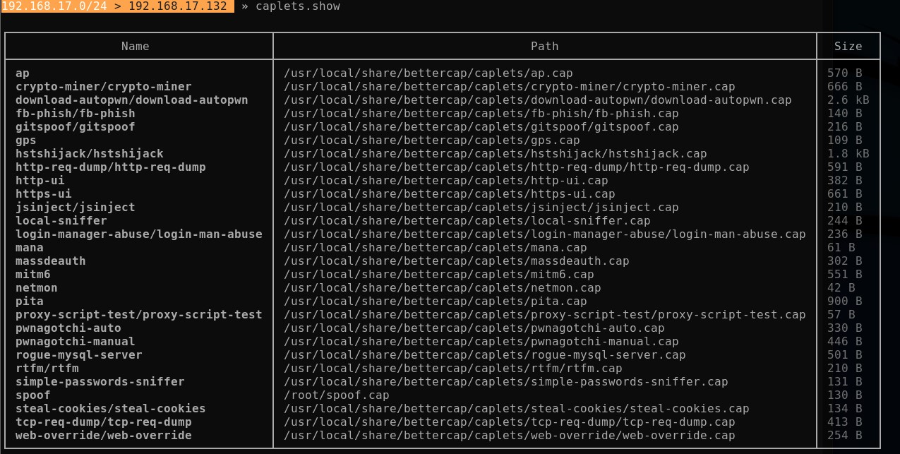
Task: Click the simple-passwords-sniffer.cap file path
Action: [x=505, y=382]
